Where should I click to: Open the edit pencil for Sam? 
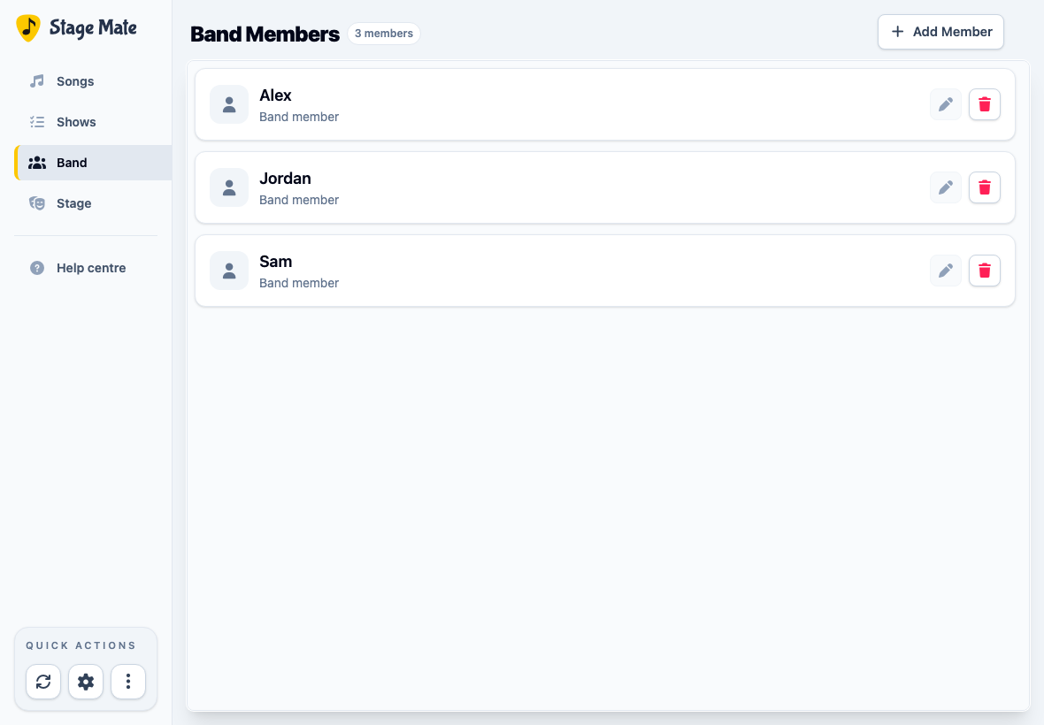946,271
